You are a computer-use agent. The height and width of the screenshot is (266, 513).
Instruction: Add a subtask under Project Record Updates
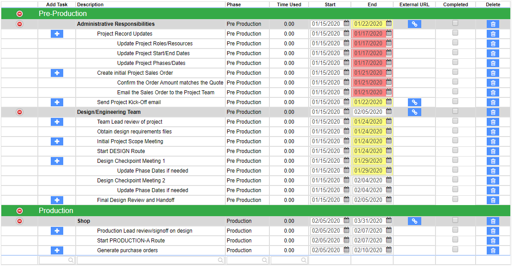click(x=57, y=34)
